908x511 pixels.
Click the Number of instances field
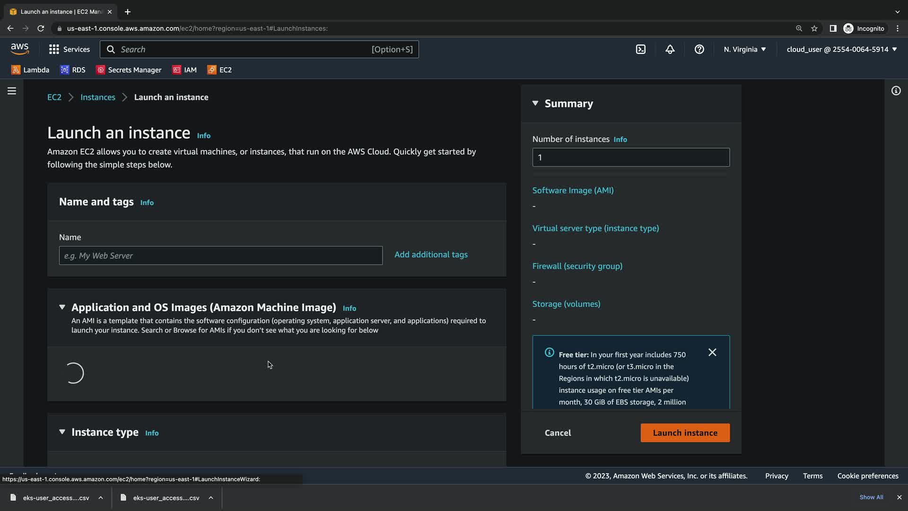(630, 158)
